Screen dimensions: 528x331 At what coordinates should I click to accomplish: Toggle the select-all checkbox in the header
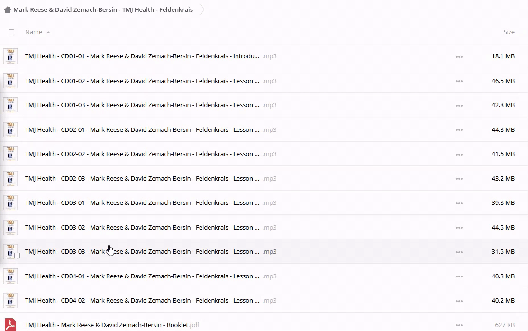11,32
